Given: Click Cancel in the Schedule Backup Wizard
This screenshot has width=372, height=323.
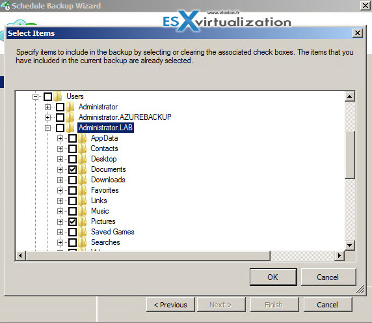Looking at the screenshot, I should point(328,305).
